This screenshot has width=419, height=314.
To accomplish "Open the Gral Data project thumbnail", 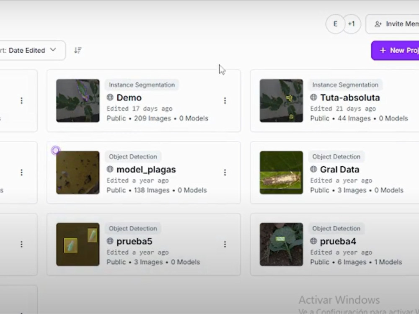I will point(282,172).
